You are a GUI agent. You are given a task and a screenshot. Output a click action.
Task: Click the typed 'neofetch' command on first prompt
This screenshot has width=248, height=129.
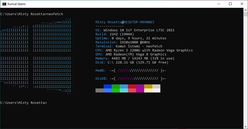click(55, 14)
